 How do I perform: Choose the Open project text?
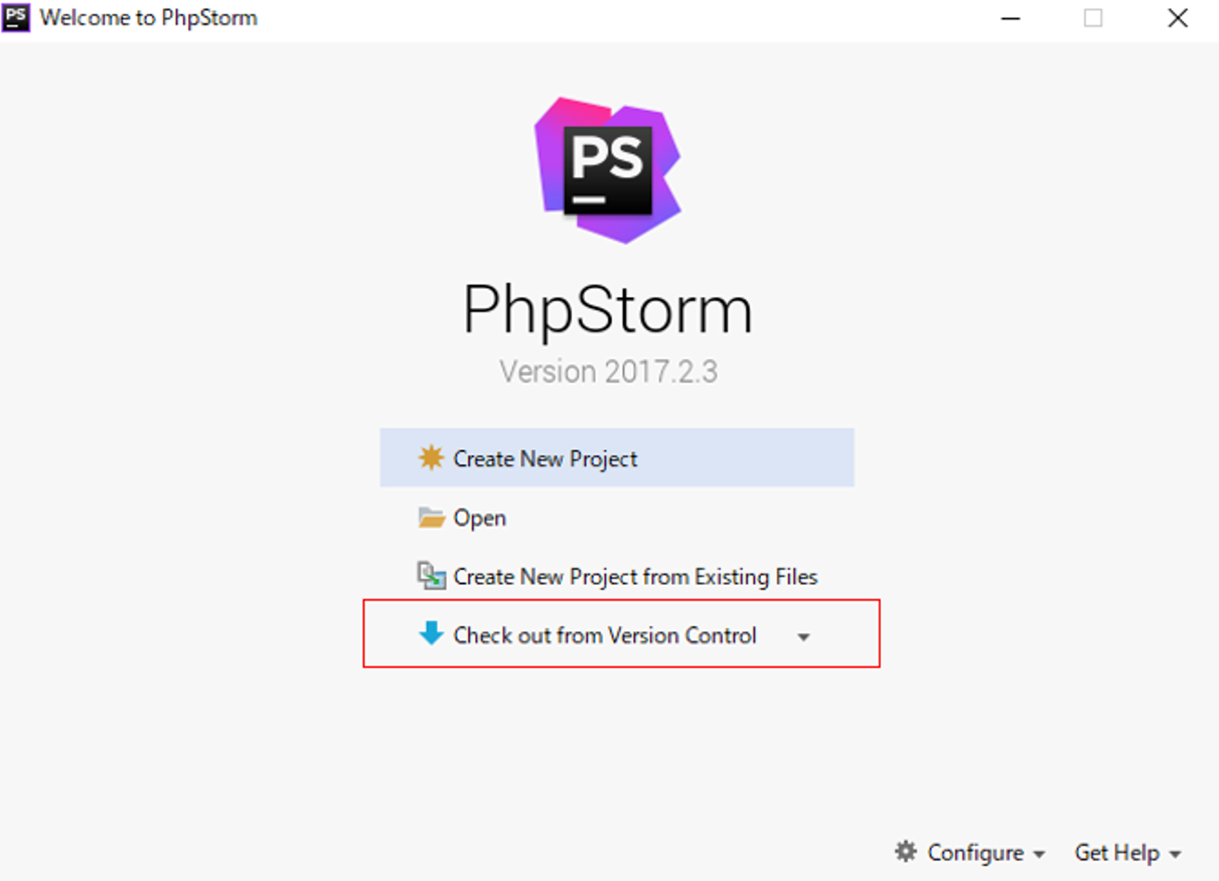pos(479,518)
